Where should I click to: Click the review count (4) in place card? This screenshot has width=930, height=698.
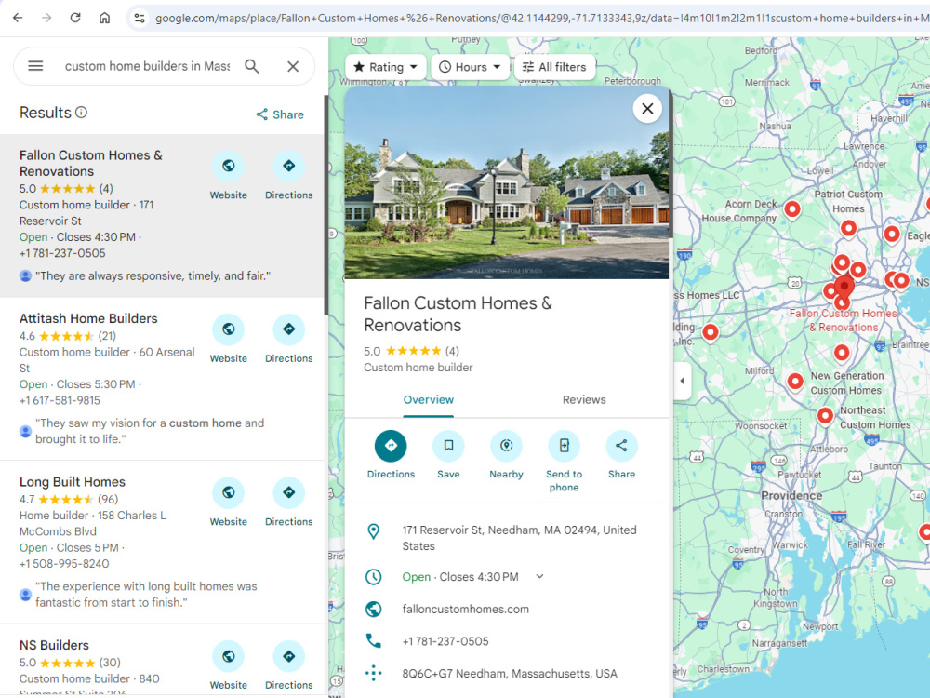[x=452, y=351]
